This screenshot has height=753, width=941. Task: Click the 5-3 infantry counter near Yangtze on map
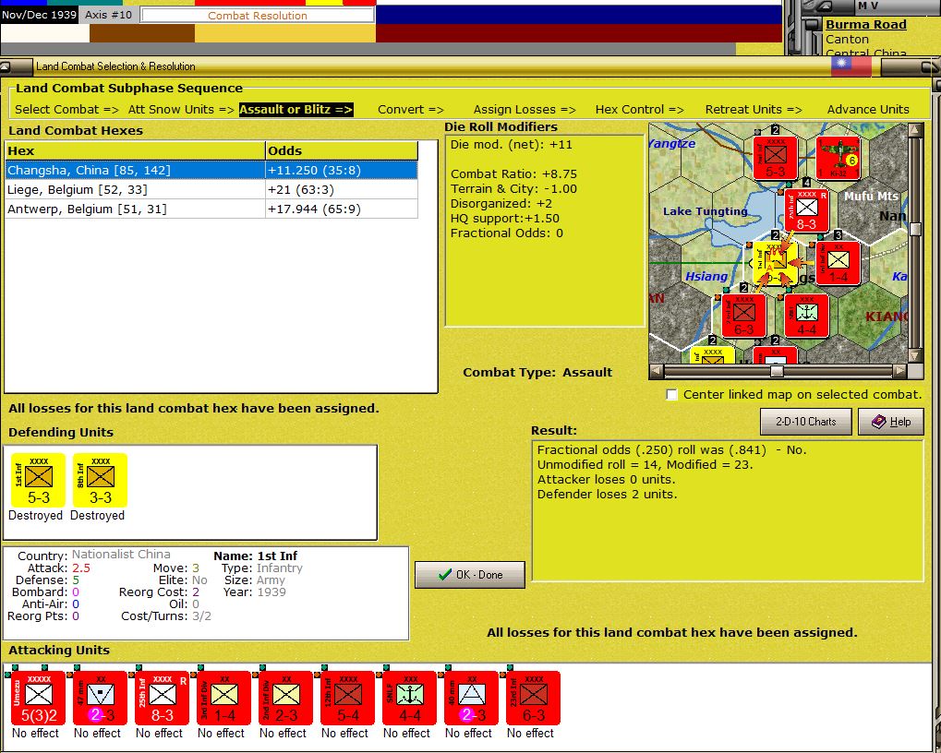(776, 159)
